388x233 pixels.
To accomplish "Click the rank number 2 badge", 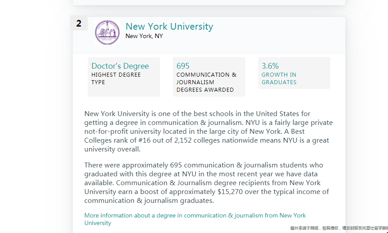I will tap(79, 23).
